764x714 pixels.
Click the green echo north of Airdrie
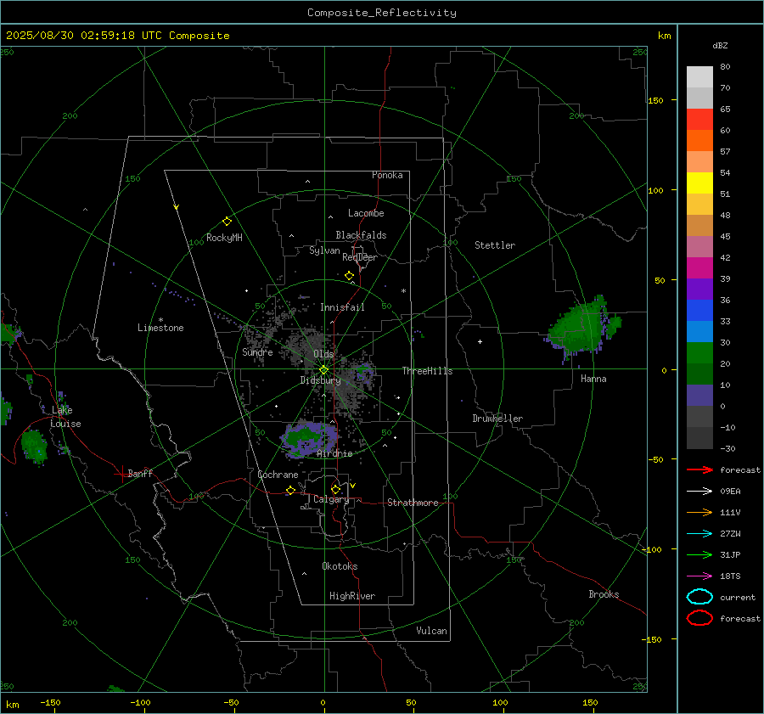coord(308,438)
